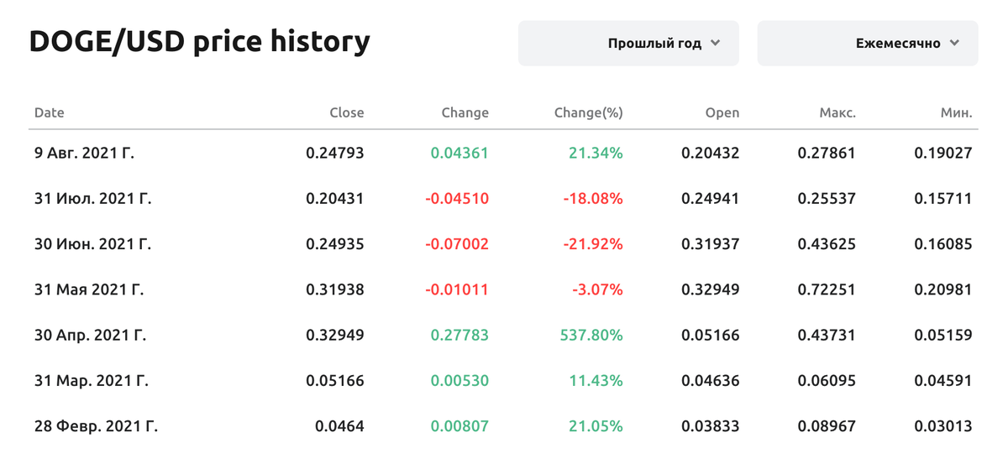Select the 28 Февр. 2021 row date
The width and height of the screenshot is (1008, 469).
click(96, 426)
